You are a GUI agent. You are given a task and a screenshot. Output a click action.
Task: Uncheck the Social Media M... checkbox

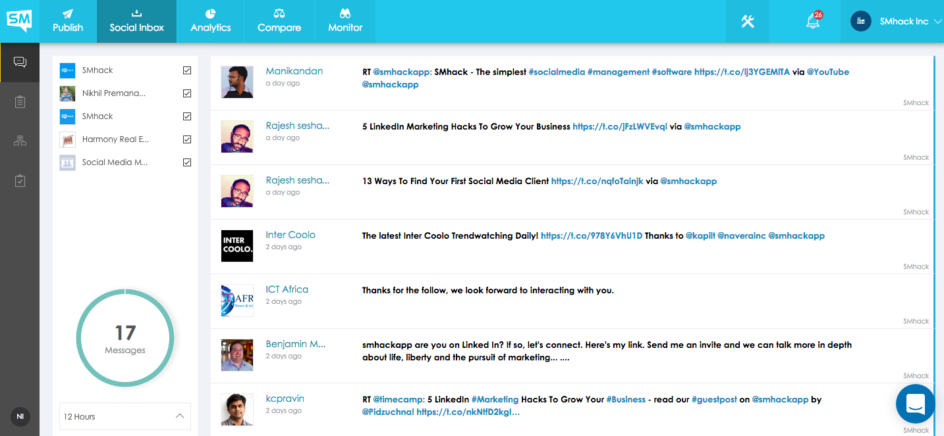(x=187, y=162)
